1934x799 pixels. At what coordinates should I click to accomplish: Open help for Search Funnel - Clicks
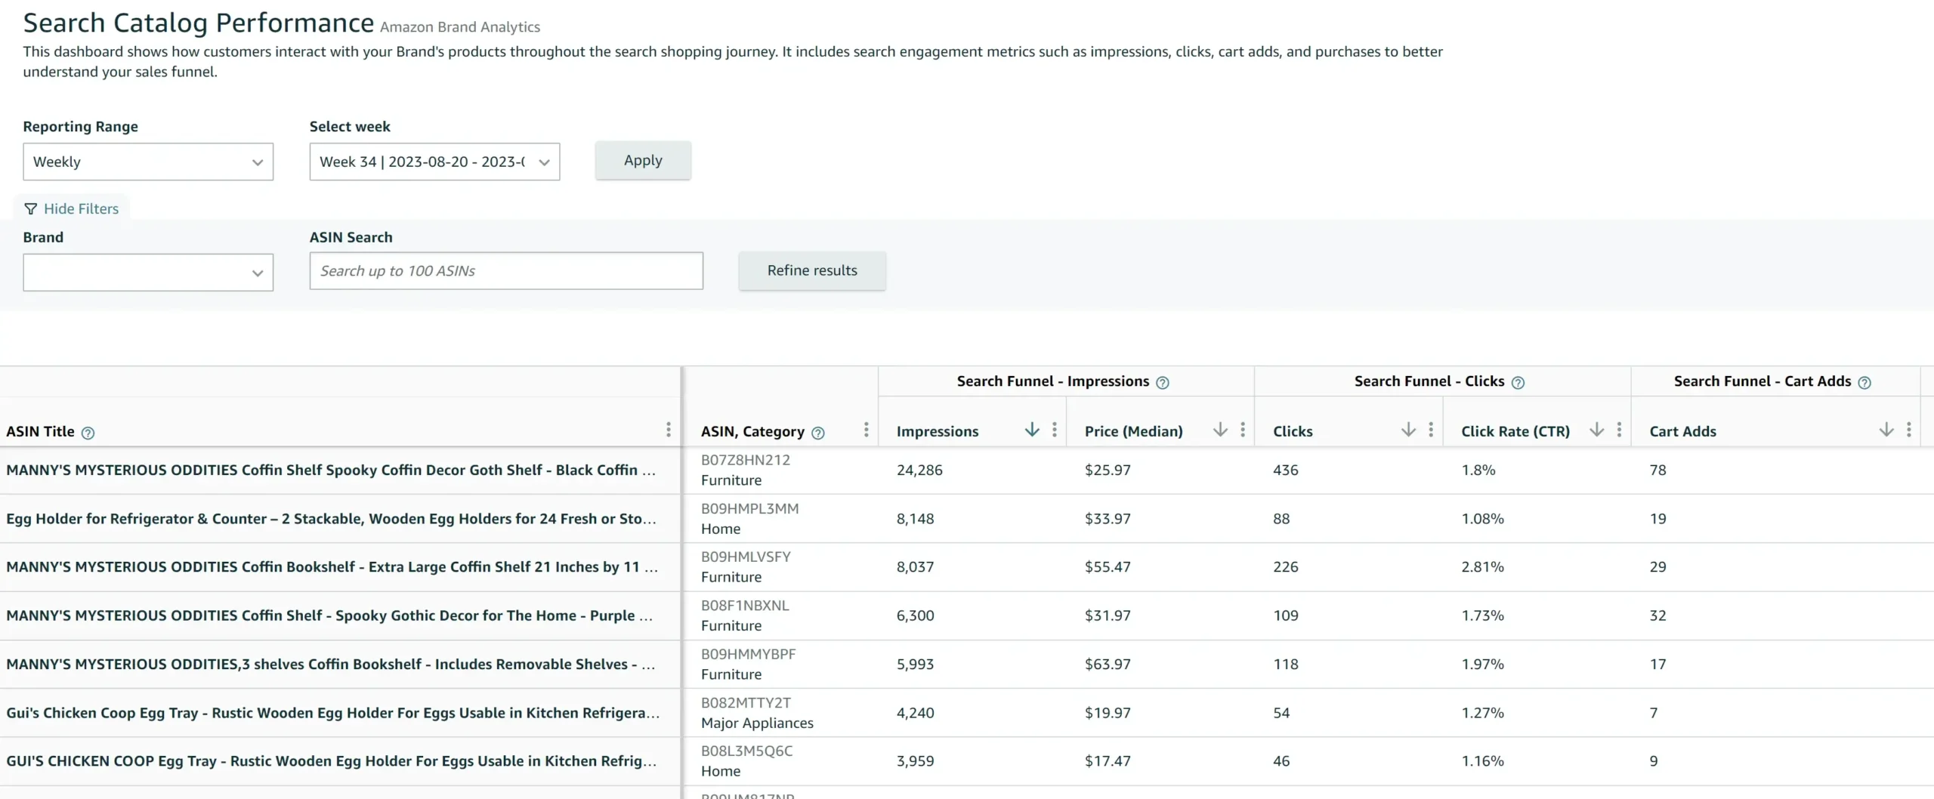pyautogui.click(x=1519, y=382)
